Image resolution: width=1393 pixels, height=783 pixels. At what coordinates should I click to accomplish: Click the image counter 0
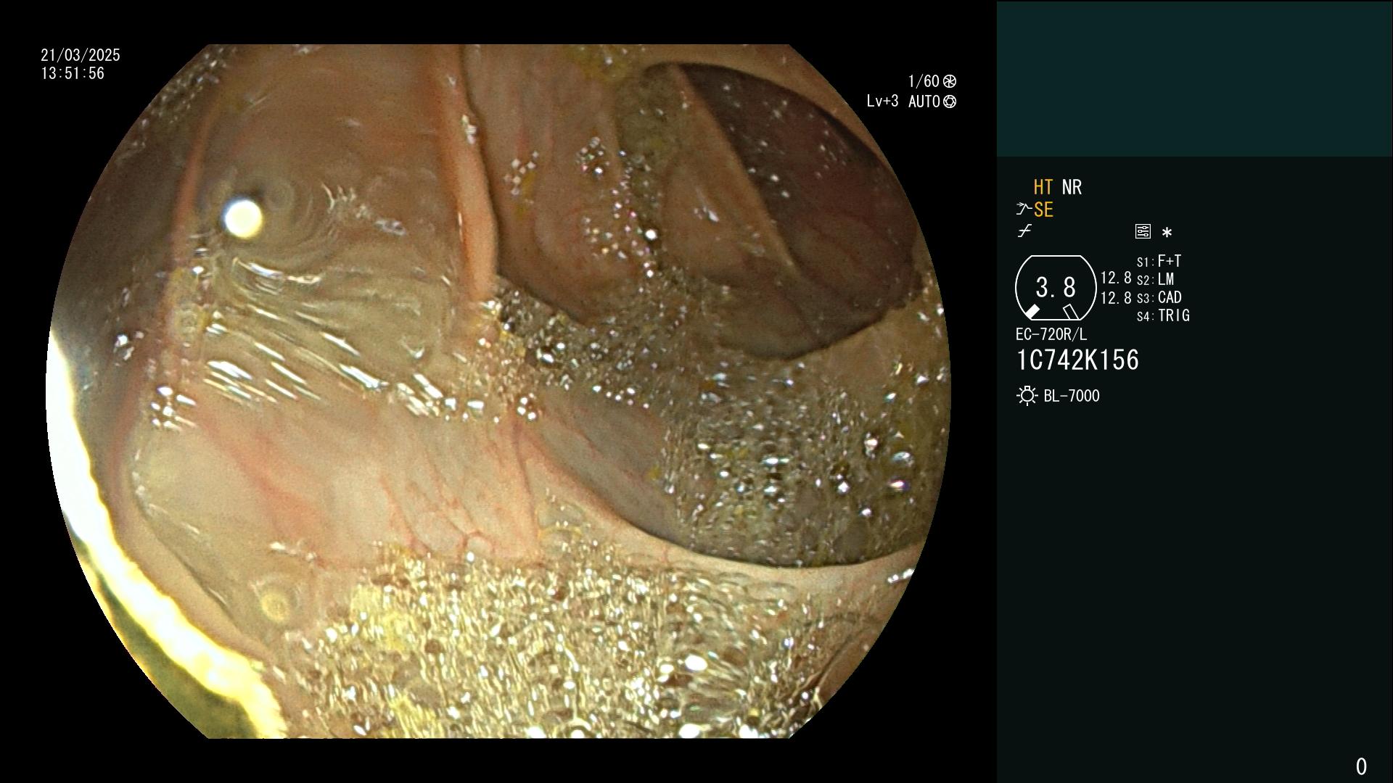[x=1361, y=766]
